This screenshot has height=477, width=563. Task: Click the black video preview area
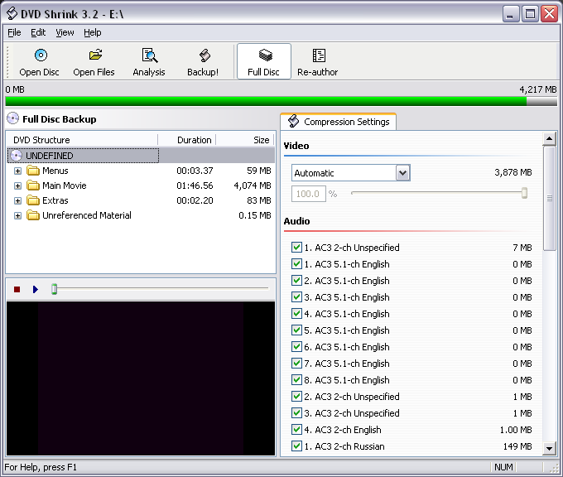tap(141, 378)
